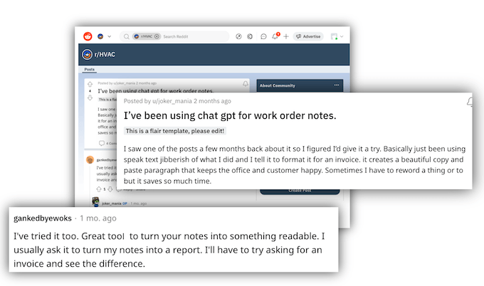Image resolution: width=484 pixels, height=286 pixels.
Task: Upvote the chat gpt work order post
Action: tap(90, 85)
